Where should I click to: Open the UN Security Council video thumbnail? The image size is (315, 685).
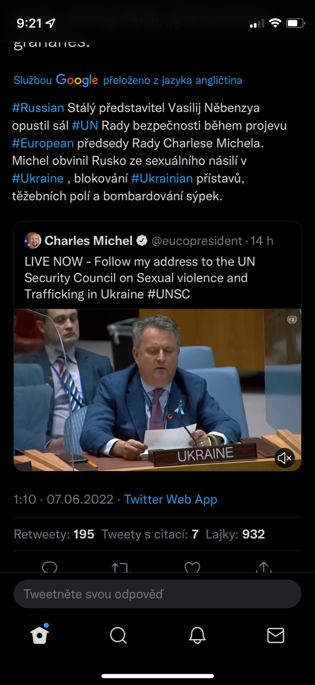coord(157,390)
